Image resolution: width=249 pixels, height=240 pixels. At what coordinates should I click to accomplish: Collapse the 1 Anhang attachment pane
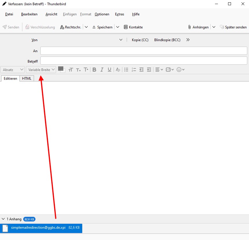pyautogui.click(x=3, y=219)
